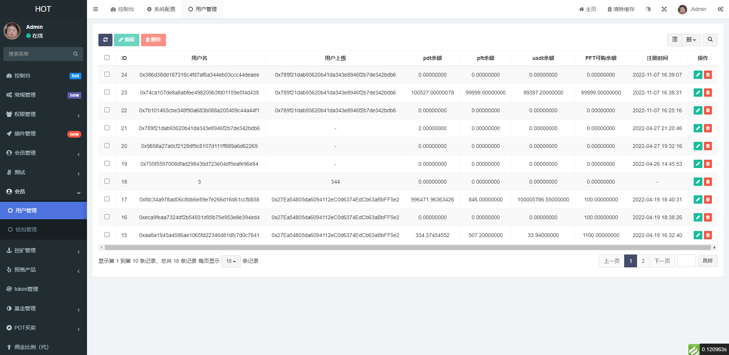Image resolution: width=729 pixels, height=355 pixels.
Task: Click the red delete icon for ID 17
Action: point(708,199)
